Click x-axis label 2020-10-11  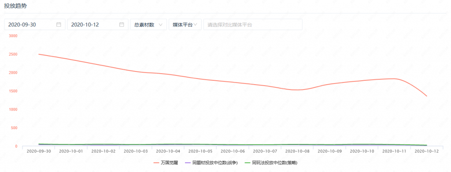(x=394, y=151)
